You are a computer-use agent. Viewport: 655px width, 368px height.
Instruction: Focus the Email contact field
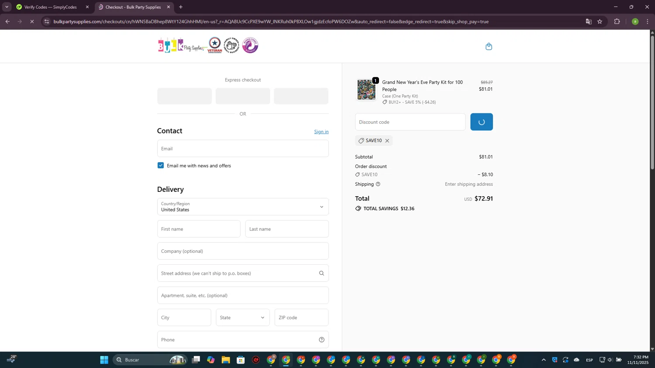[x=243, y=148]
